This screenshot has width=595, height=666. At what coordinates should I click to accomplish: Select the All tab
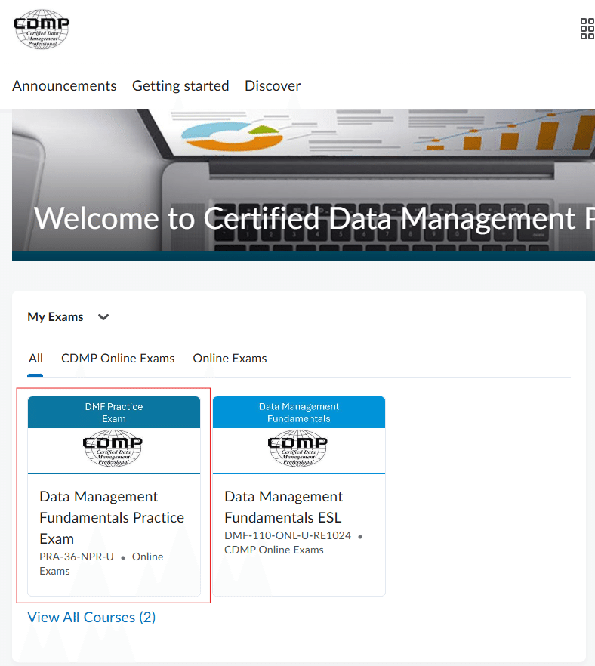click(x=35, y=358)
